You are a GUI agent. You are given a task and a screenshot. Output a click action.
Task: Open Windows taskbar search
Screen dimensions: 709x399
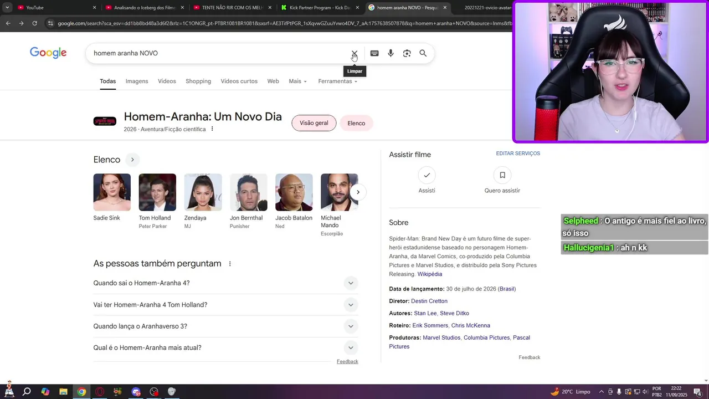coord(27,392)
